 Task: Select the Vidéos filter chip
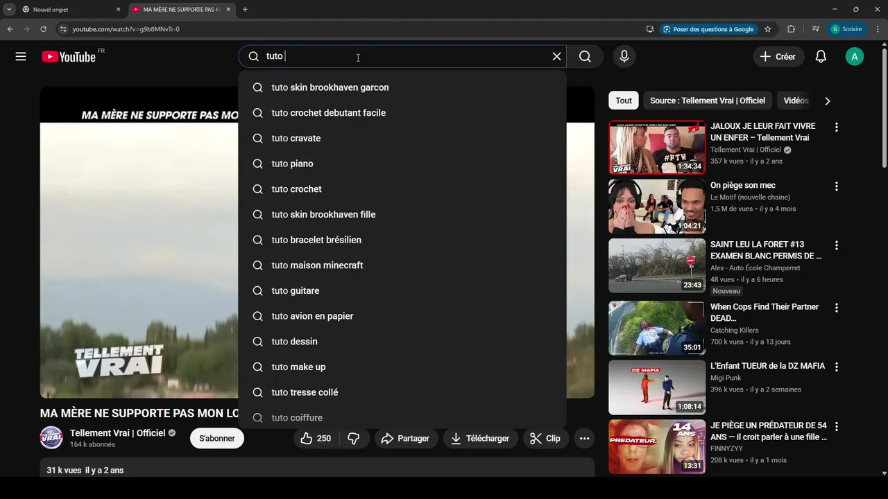(x=796, y=100)
